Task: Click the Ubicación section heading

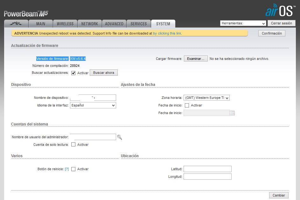Action: coord(130,156)
